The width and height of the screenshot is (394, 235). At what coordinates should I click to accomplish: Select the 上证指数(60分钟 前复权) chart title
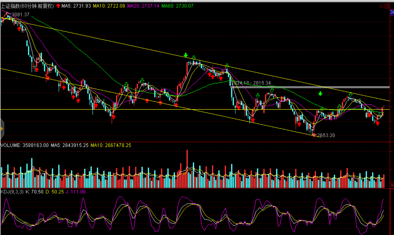click(x=27, y=6)
